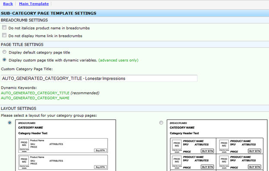
Task: Click the '(recommended)' text
Action: pos(85,93)
